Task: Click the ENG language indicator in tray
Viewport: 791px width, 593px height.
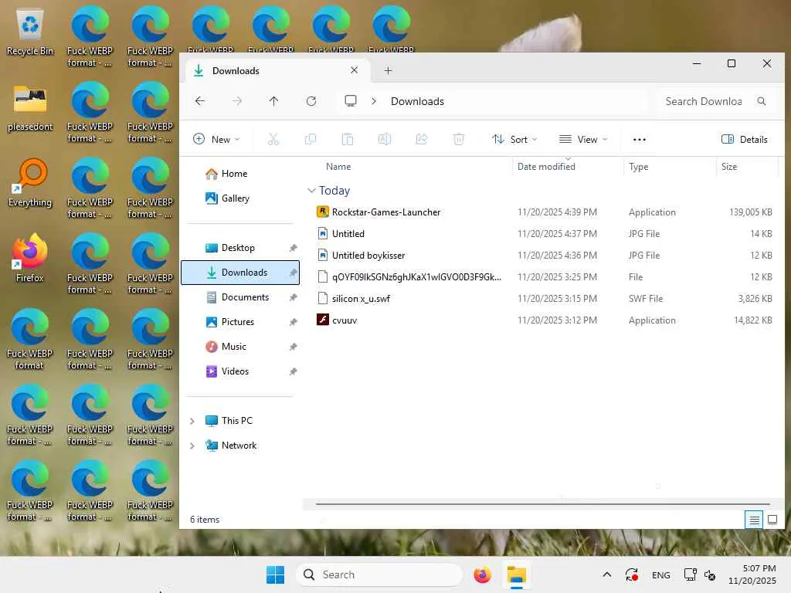Action: [x=660, y=574]
